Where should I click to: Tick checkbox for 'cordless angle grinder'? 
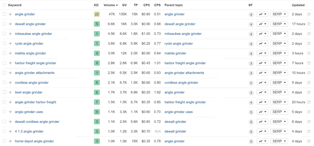[4, 82]
